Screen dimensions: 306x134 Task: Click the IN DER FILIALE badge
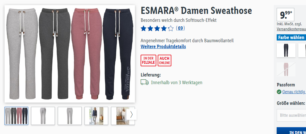[x=149, y=60]
